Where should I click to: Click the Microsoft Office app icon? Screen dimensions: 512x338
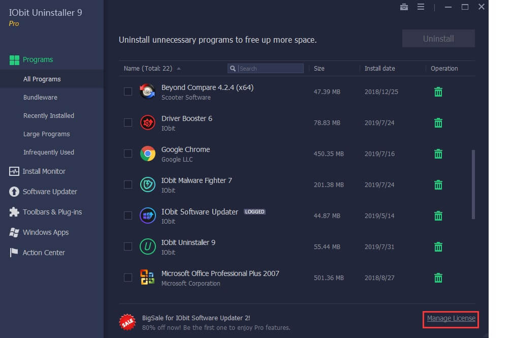(x=148, y=277)
